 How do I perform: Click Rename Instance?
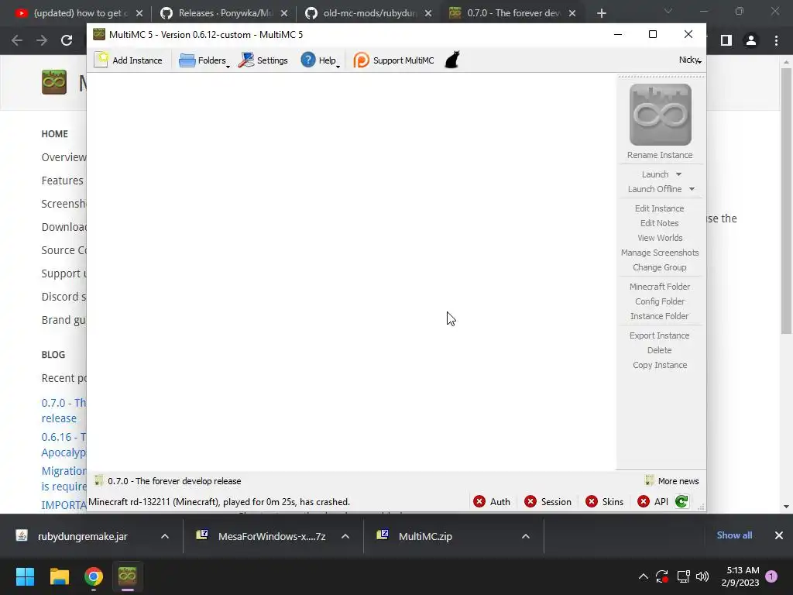(x=660, y=155)
